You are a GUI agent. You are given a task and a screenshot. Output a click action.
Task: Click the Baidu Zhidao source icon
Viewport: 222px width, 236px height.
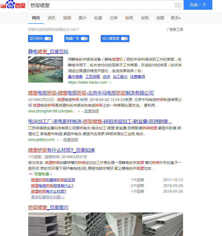click(x=31, y=174)
